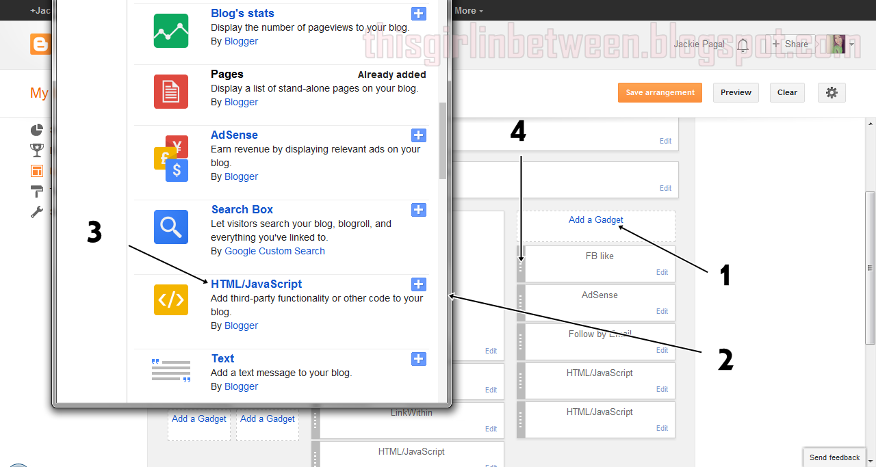Screen dimensions: 876x467
Task: Click 'Display the number of pageviews' description
Action: coord(310,27)
